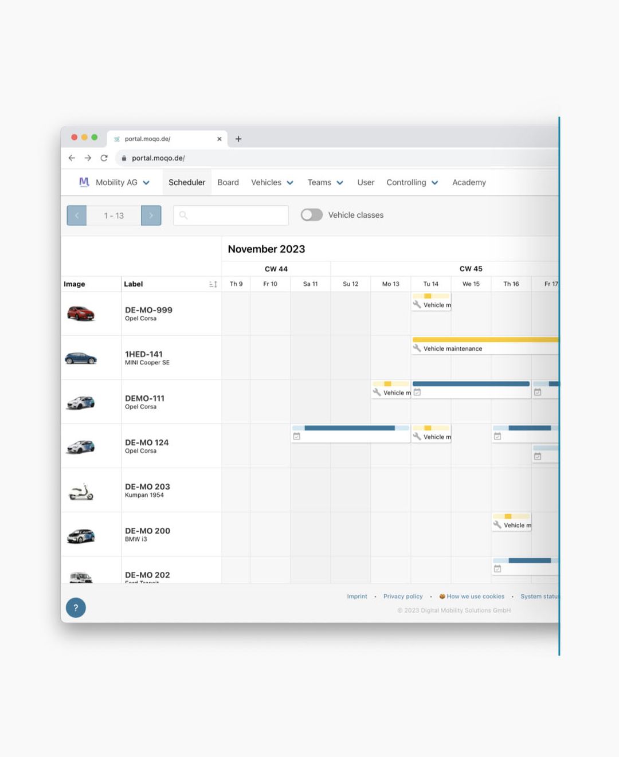The image size is (619, 757).
Task: Click the wrench icon on DE-MO 200's maintenance entry
Action: pyautogui.click(x=498, y=525)
